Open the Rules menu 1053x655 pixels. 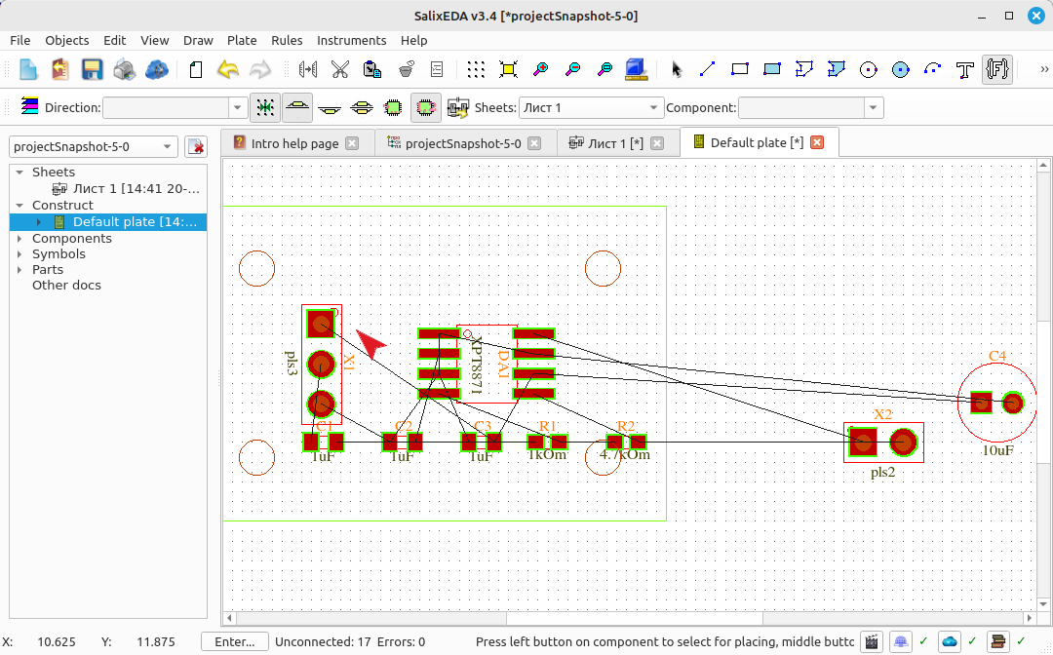click(287, 40)
